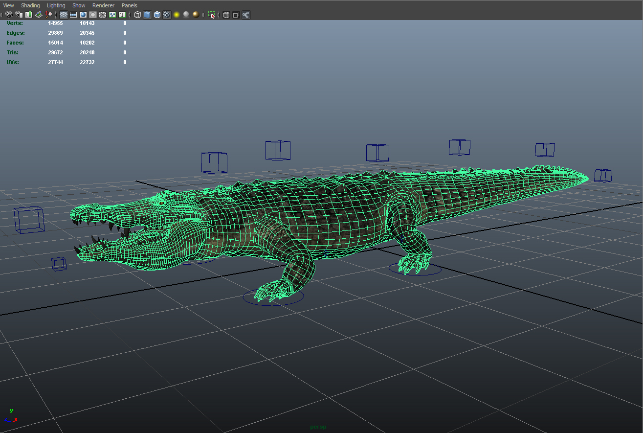Enable isolate select mode
This screenshot has width=643, height=433.
(x=211, y=15)
